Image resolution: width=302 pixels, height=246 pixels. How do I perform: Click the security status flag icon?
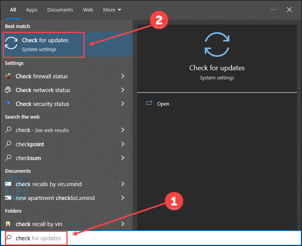(8, 104)
